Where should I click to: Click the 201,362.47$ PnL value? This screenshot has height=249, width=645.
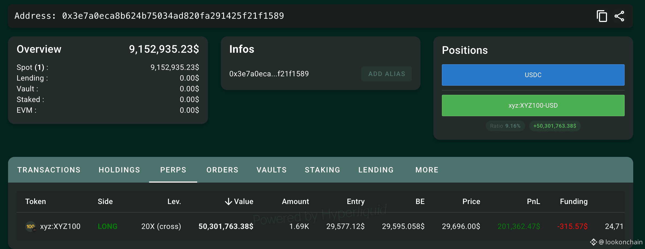point(519,227)
